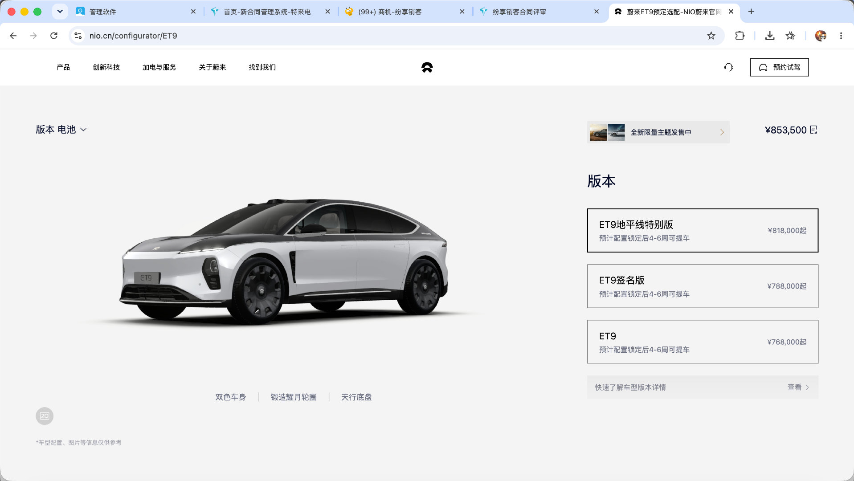The width and height of the screenshot is (854, 481).
Task: Click the NIO logo in header
Action: (427, 67)
